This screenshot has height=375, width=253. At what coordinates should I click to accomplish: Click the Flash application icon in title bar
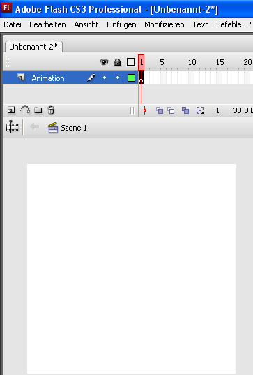(6, 8)
